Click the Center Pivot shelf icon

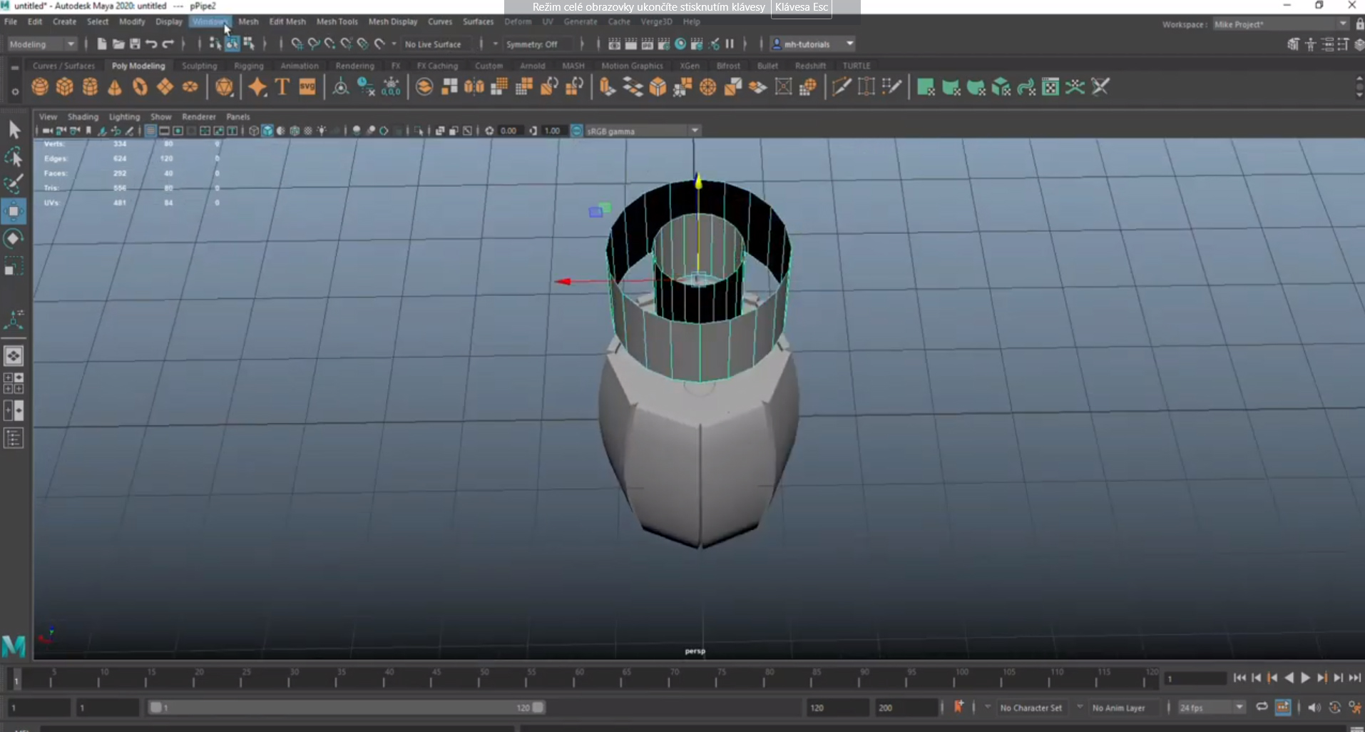(x=341, y=87)
